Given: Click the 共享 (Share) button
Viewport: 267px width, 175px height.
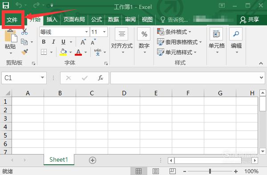Looking at the screenshot, I should click(250, 20).
